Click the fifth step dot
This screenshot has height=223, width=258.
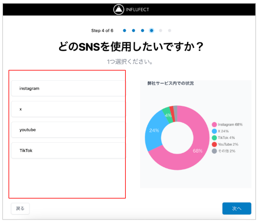pyautogui.click(x=161, y=31)
